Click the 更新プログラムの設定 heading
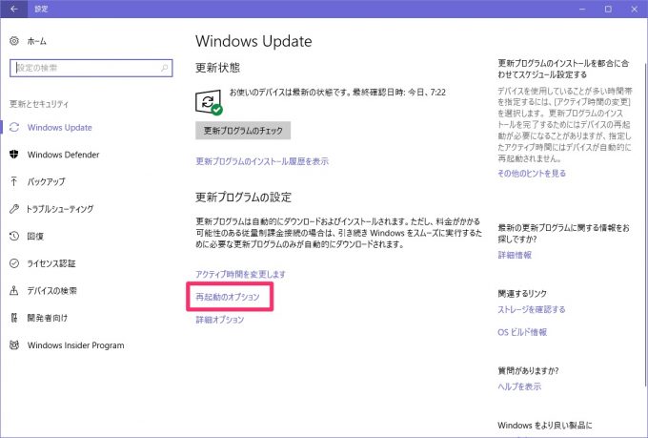 tap(243, 198)
